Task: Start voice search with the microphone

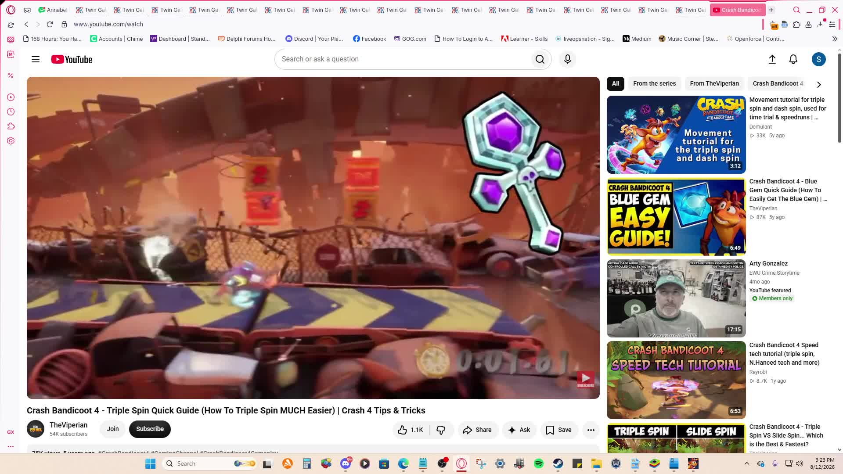Action: tap(567, 59)
